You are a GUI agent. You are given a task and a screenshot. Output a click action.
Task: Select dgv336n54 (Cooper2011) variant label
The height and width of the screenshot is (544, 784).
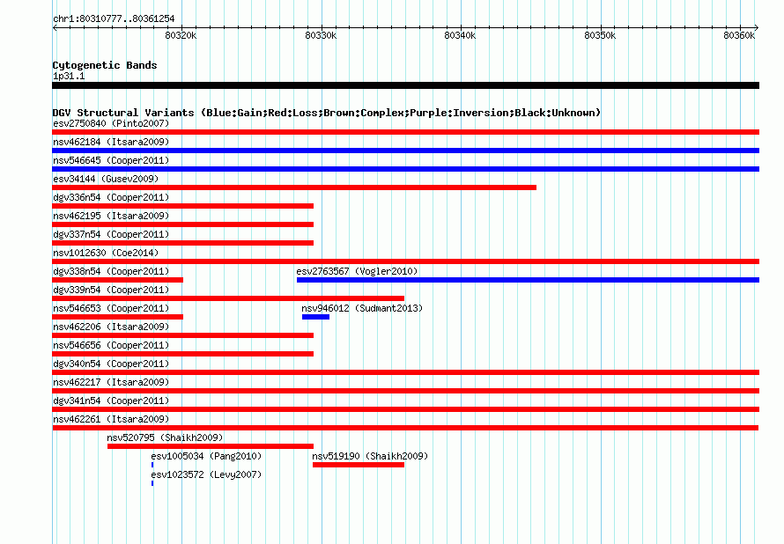pyautogui.click(x=111, y=197)
